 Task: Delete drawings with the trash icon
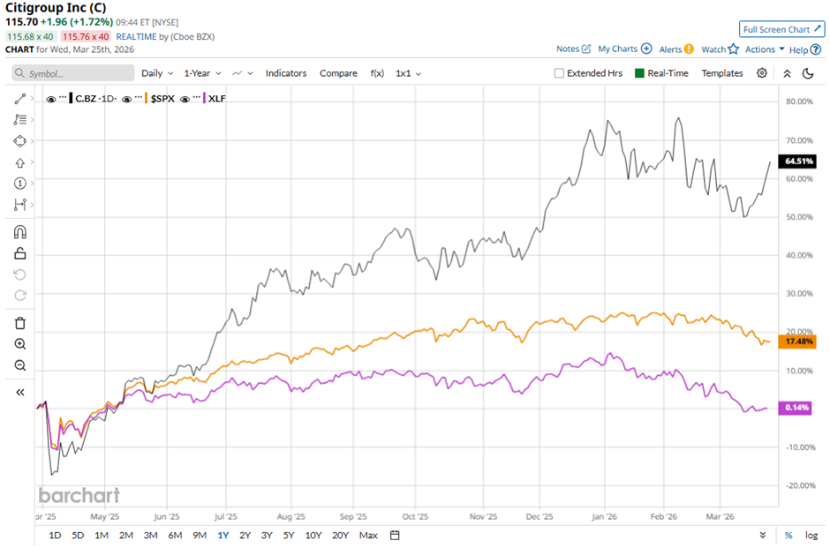(x=20, y=323)
